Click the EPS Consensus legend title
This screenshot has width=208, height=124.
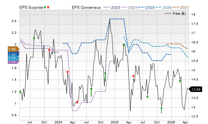[x=86, y=7]
